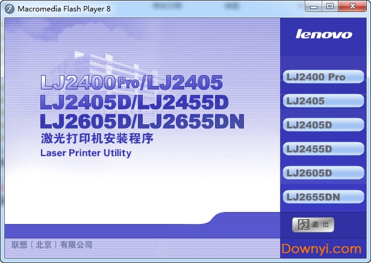Click the Downyi.com watermark link

(x=322, y=249)
